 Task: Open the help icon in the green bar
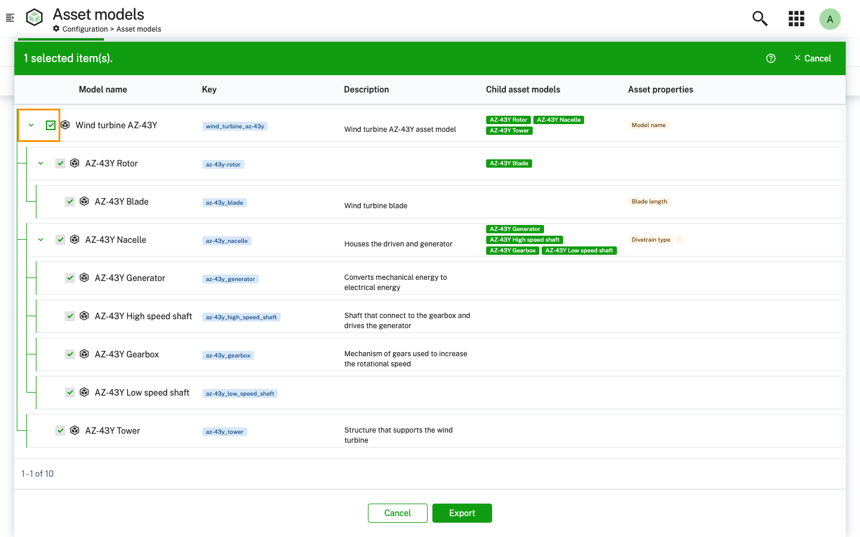pyautogui.click(x=770, y=58)
